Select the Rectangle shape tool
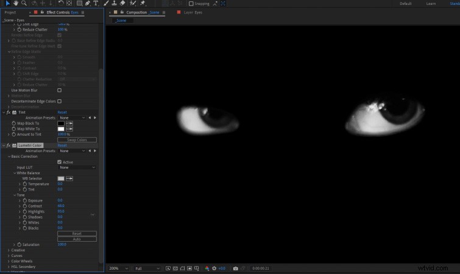The image size is (460, 274). pos(79,3)
